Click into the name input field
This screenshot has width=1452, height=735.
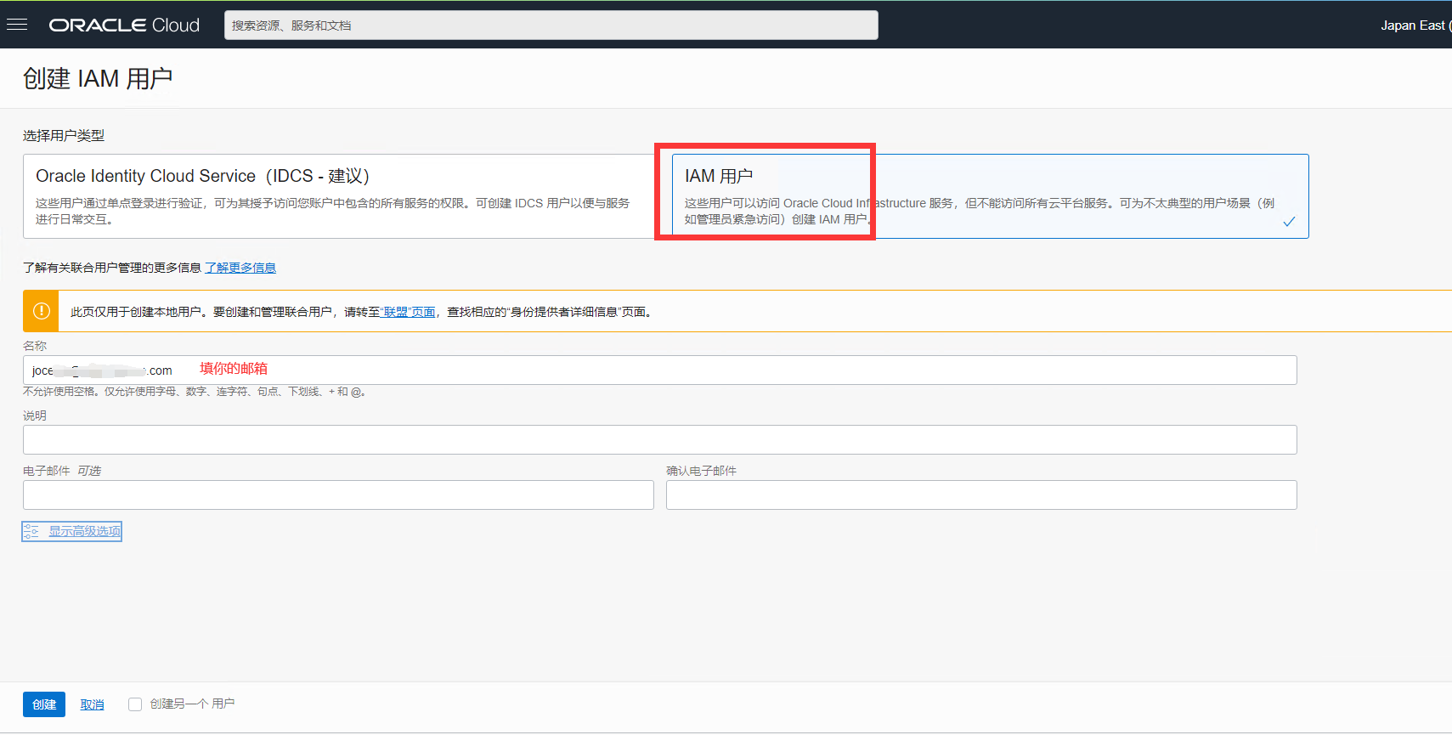click(x=659, y=370)
